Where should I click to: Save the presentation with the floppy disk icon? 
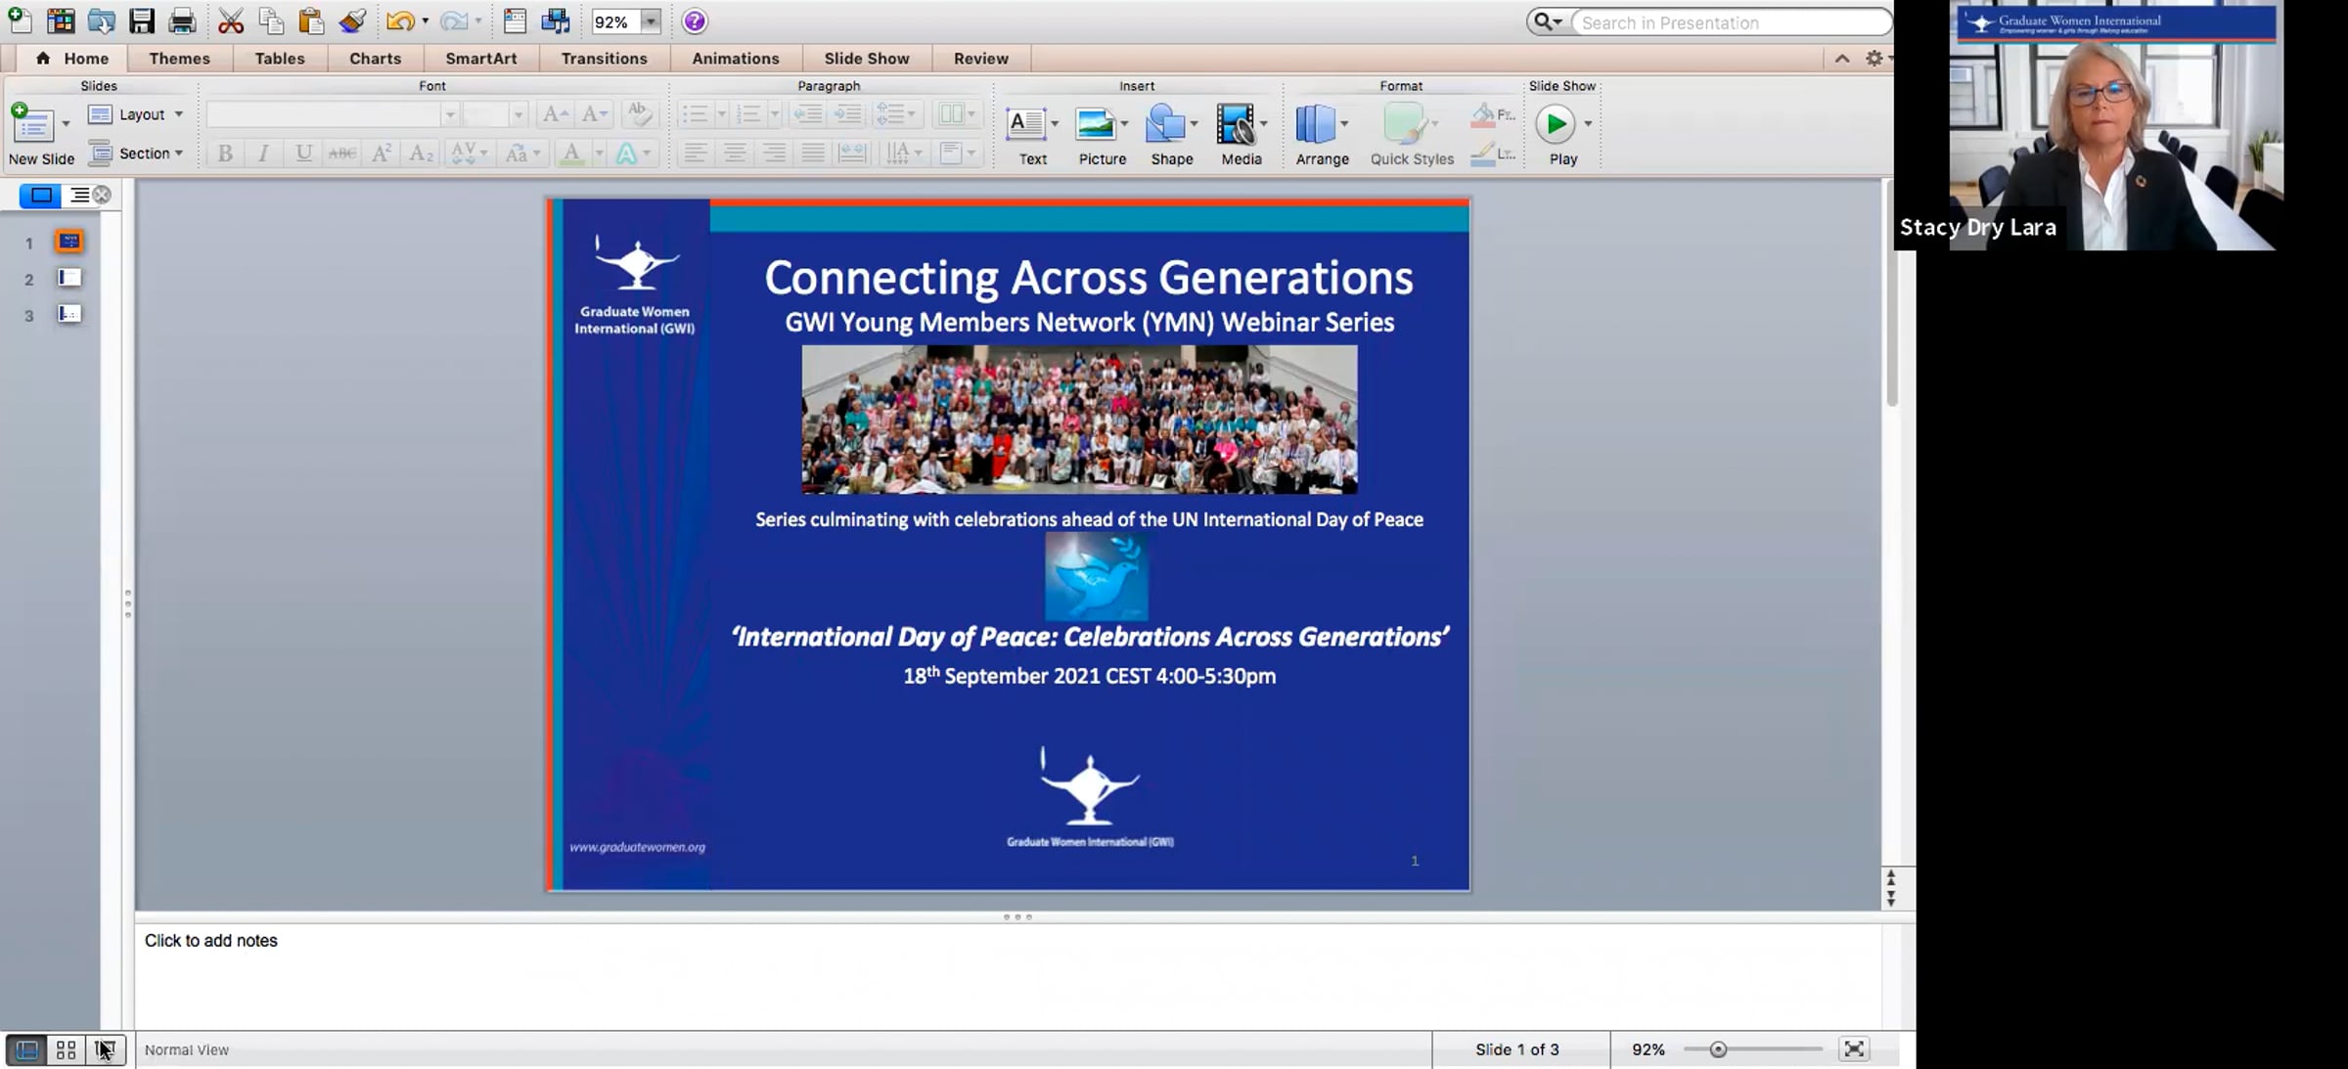click(142, 21)
